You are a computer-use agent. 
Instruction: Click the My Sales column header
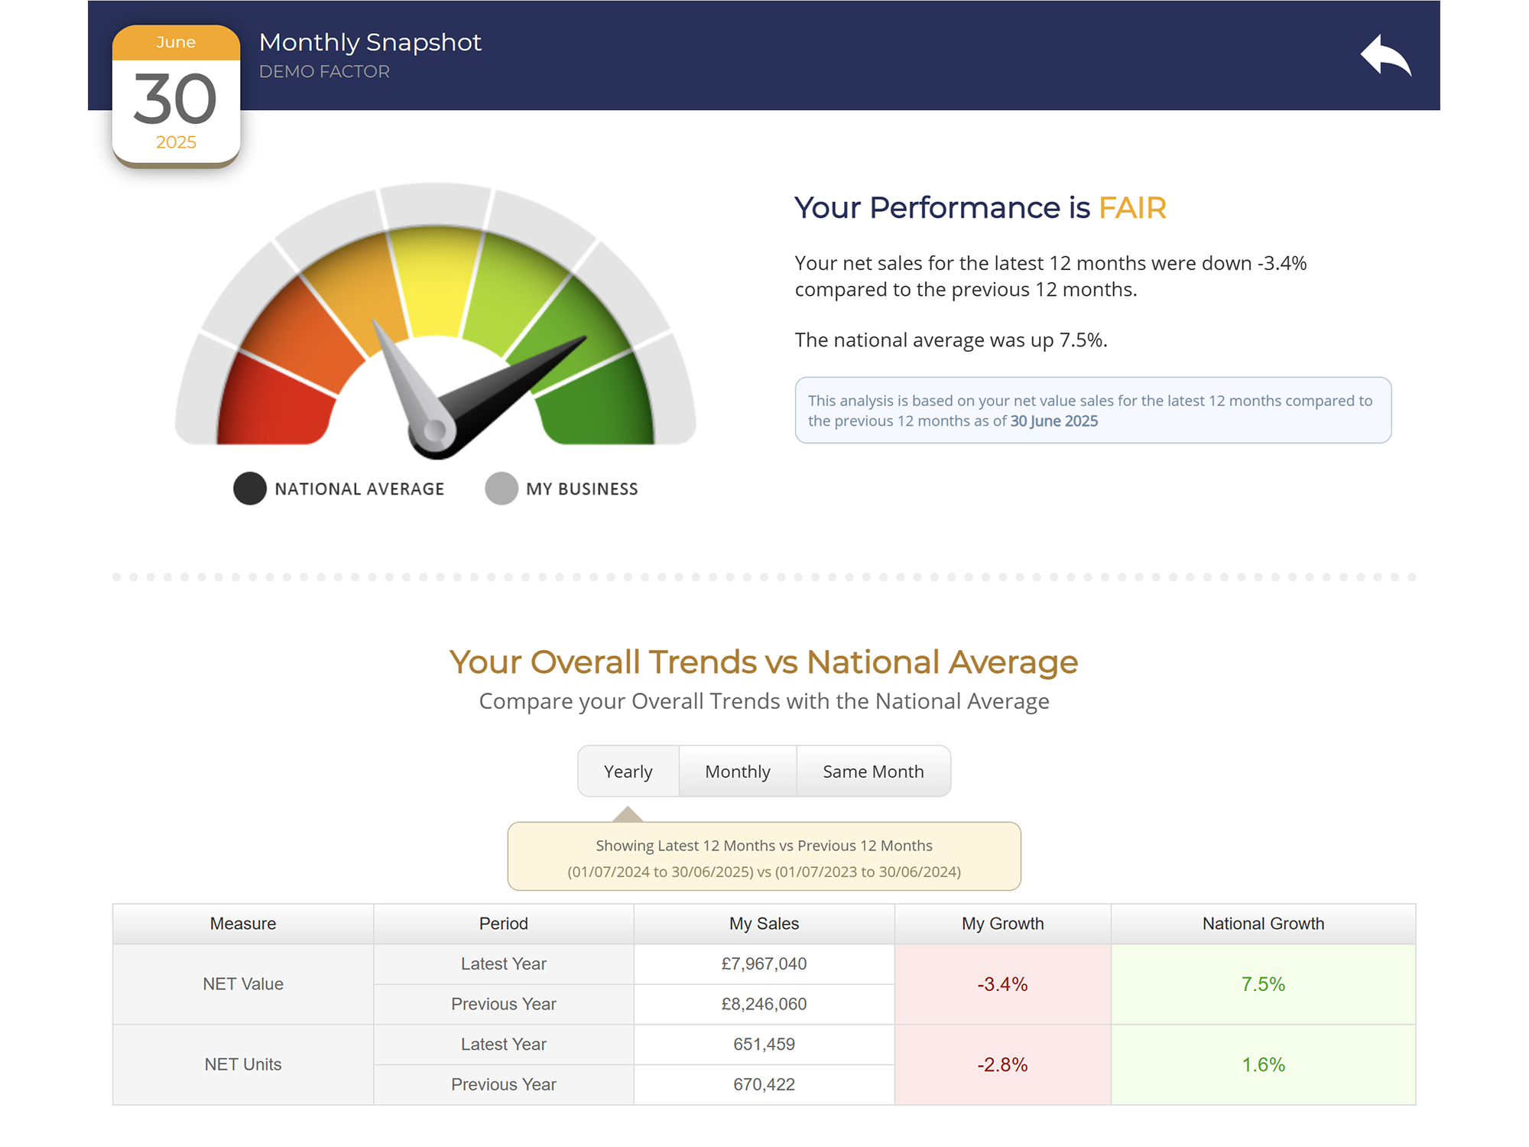[x=764, y=924]
